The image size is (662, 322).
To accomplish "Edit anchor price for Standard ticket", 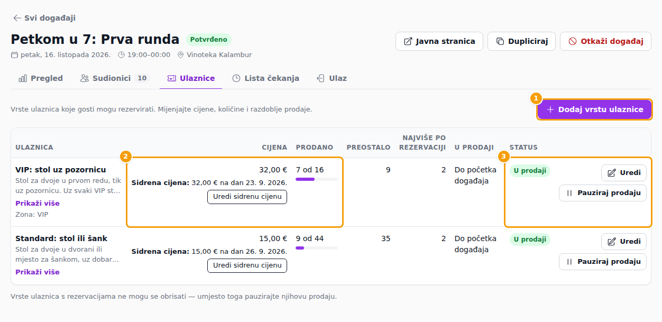I will click(x=247, y=265).
